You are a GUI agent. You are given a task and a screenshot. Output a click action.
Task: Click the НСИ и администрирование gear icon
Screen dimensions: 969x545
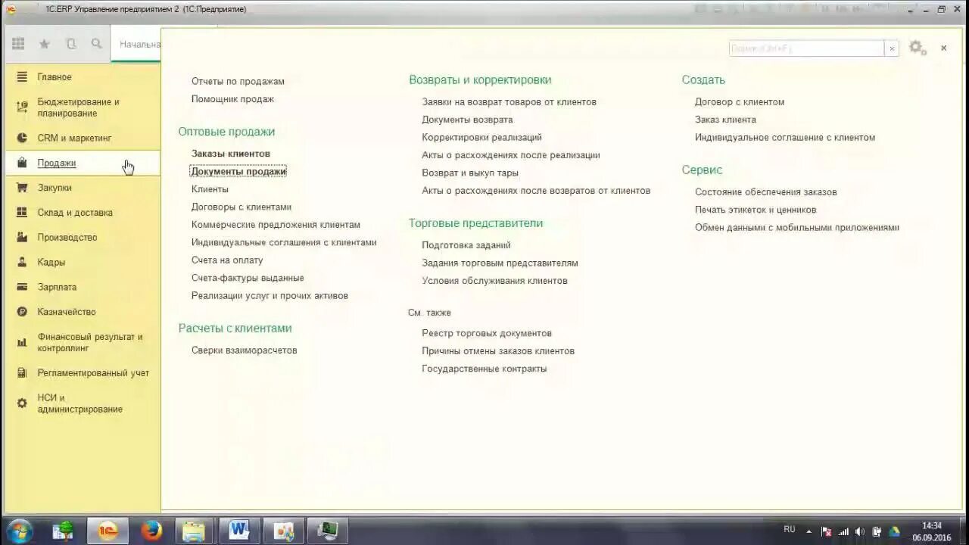point(22,403)
